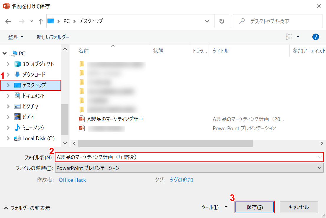The height and width of the screenshot is (218, 326).
Task: Expand the PC node in the sidebar
Action: pyautogui.click(x=4, y=53)
